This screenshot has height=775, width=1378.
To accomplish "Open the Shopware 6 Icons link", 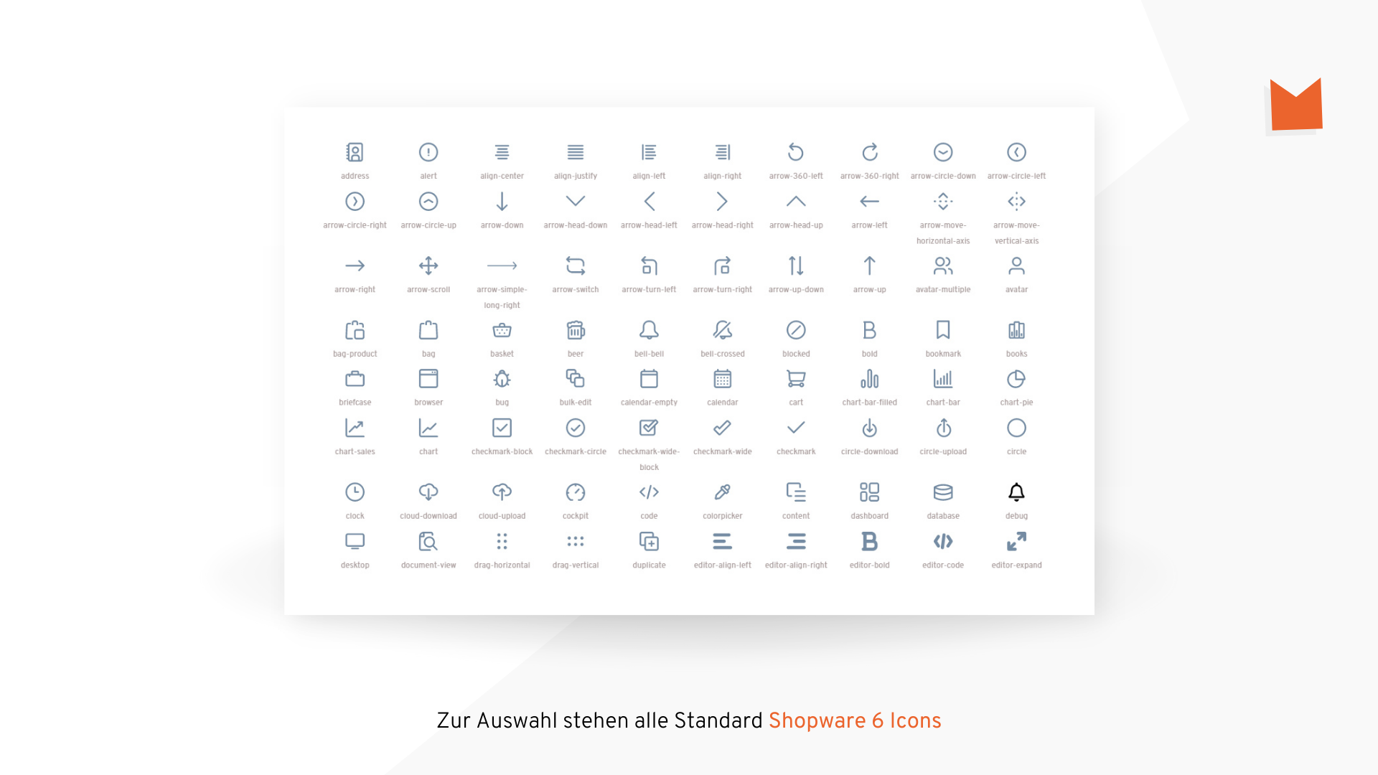I will [x=850, y=722].
